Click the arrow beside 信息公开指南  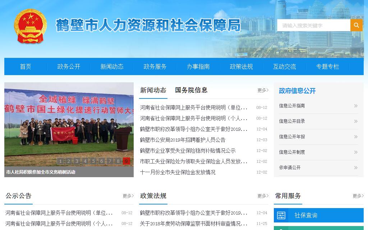pos(355,106)
